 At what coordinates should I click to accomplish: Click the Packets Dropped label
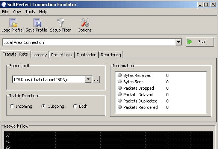tap(139, 88)
